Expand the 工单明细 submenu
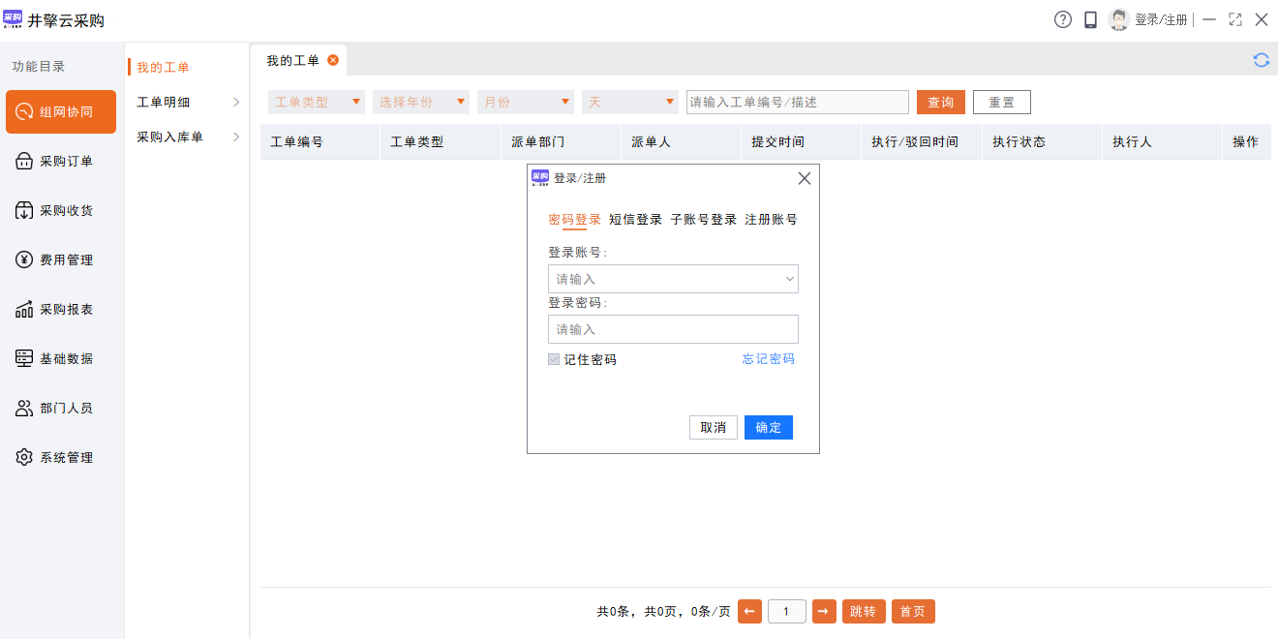 (188, 102)
